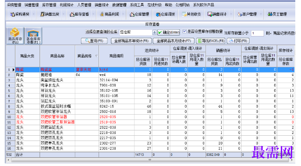301x166 pixels.
Task: Select the 拖把池 product row
Action: tap(150, 75)
